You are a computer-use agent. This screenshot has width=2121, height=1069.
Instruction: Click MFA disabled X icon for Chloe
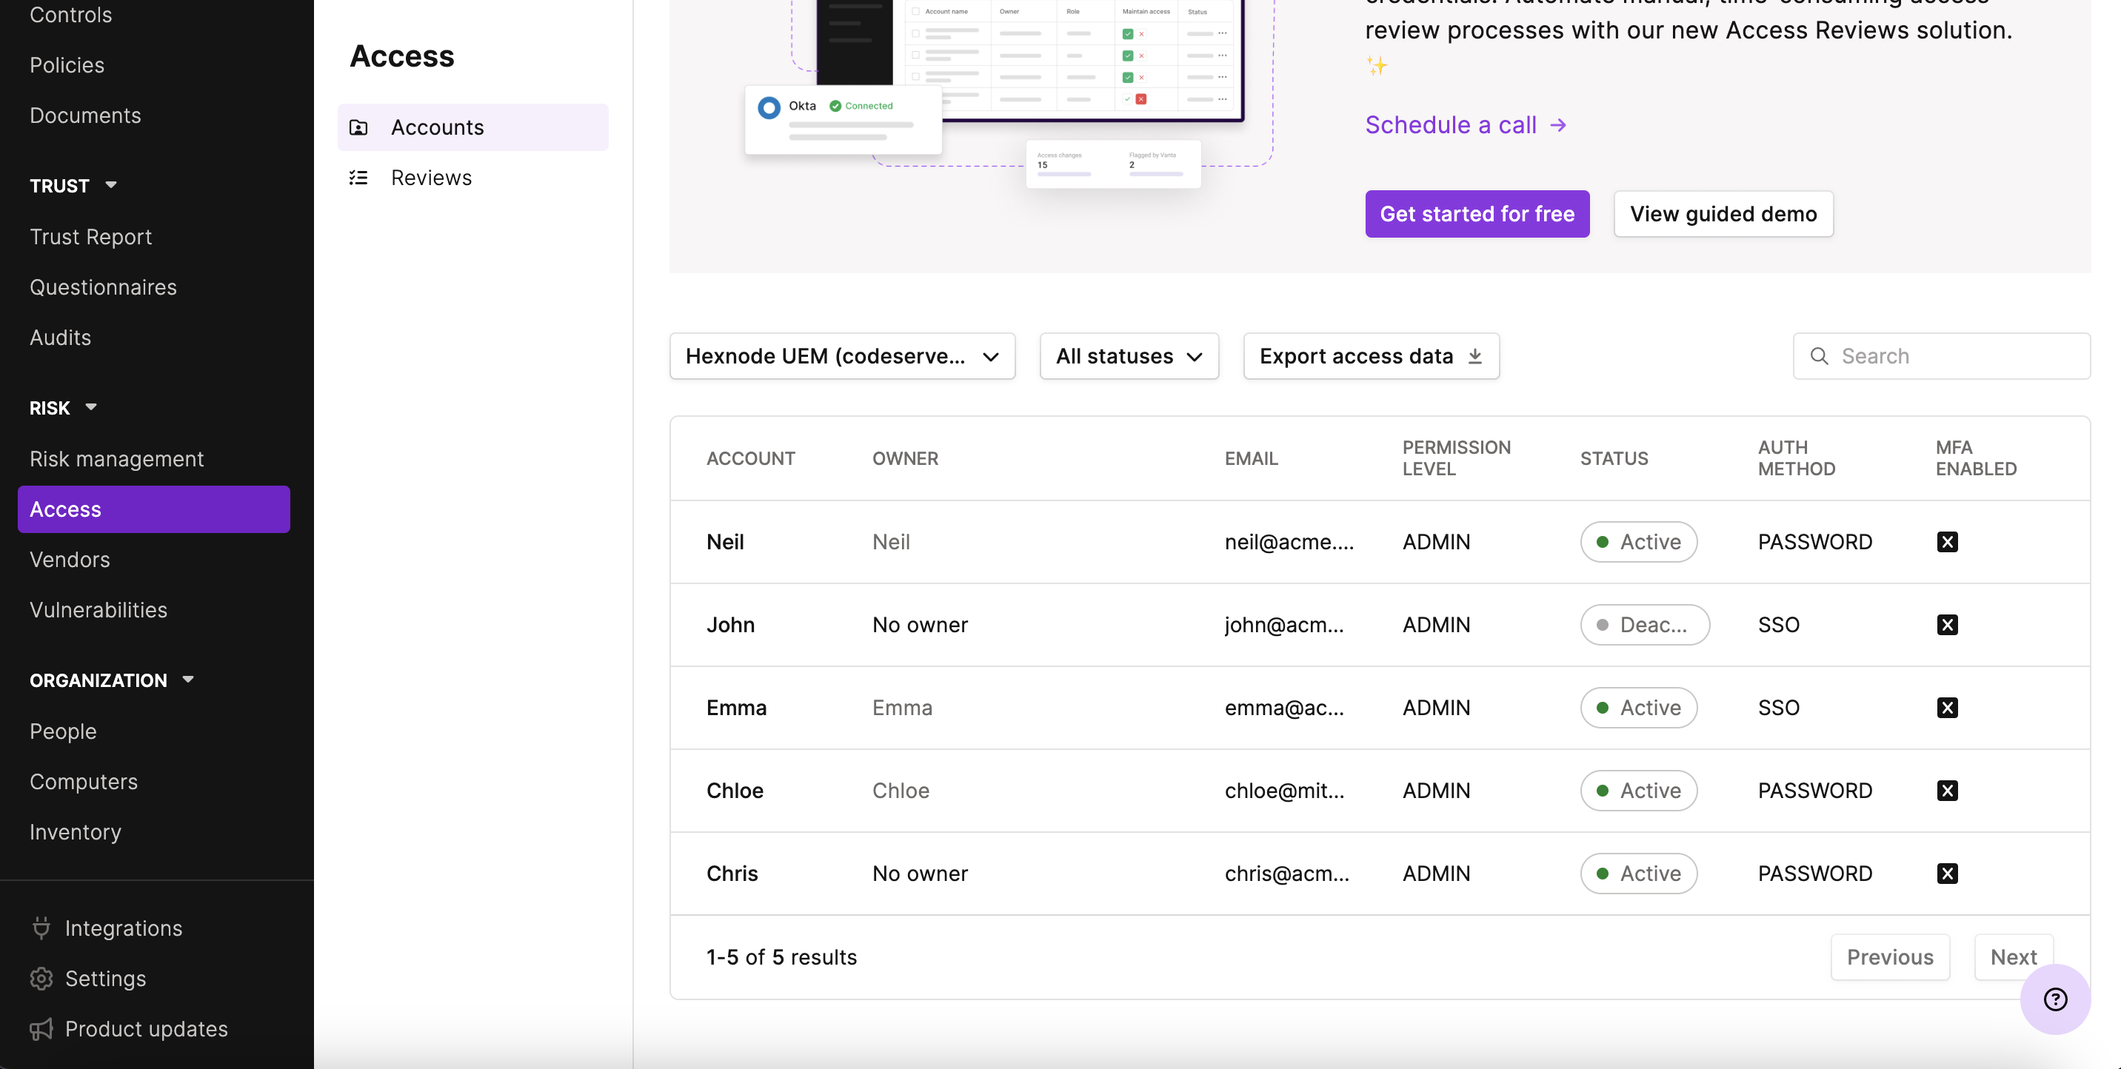click(x=1947, y=791)
